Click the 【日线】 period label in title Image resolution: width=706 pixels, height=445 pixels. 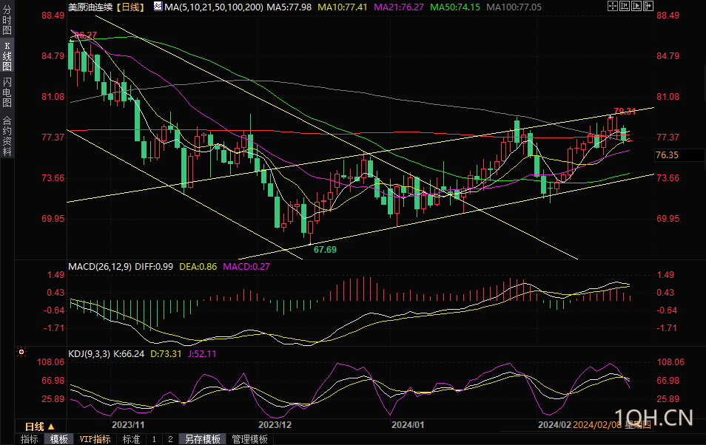click(130, 7)
